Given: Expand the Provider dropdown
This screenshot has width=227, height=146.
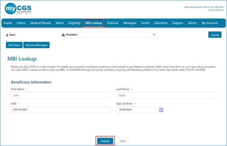Looking at the screenshot, I should (117, 35).
